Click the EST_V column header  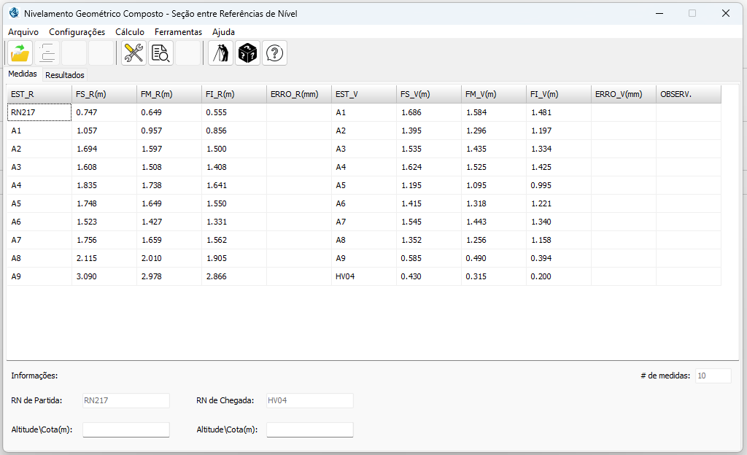pyautogui.click(x=364, y=94)
